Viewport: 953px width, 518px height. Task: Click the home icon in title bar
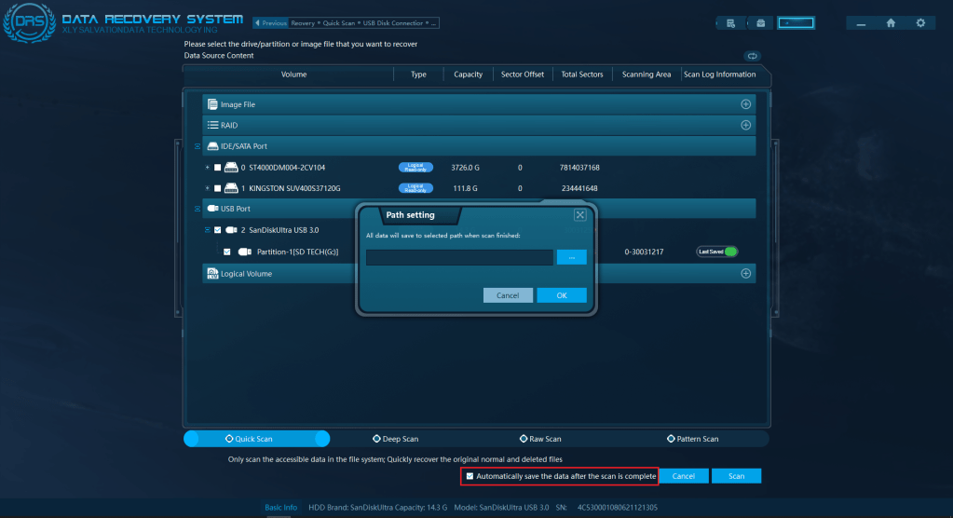[891, 23]
